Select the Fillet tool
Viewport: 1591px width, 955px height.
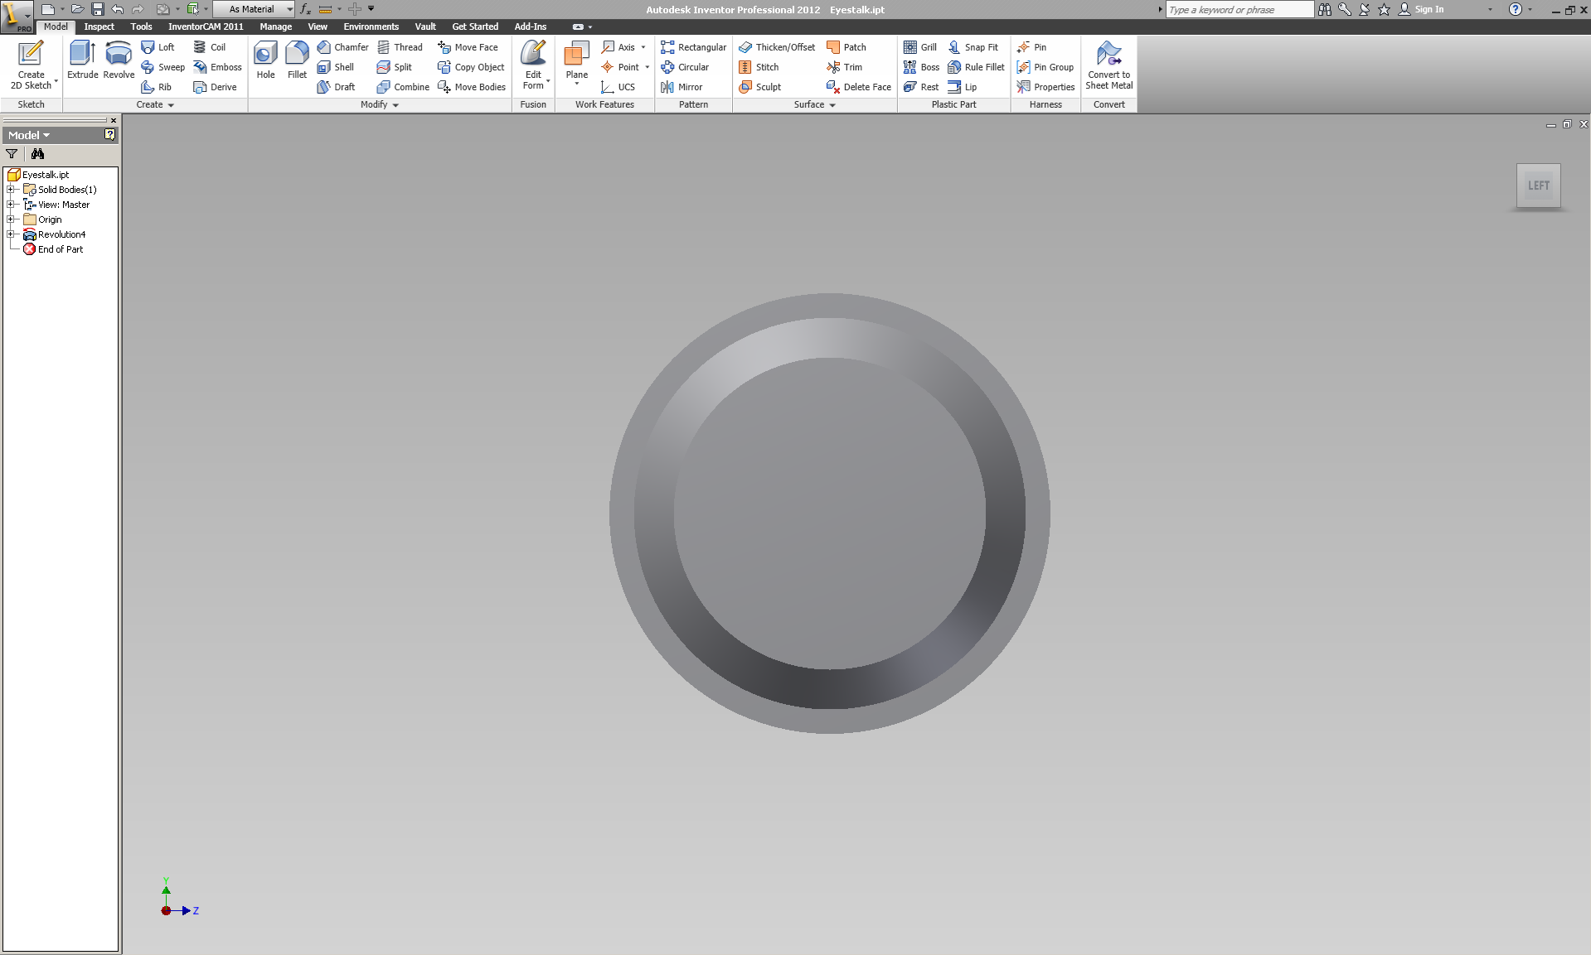[x=297, y=60]
